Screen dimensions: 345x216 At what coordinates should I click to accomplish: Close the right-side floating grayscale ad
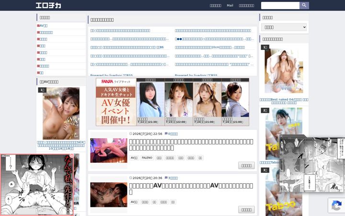click(281, 136)
